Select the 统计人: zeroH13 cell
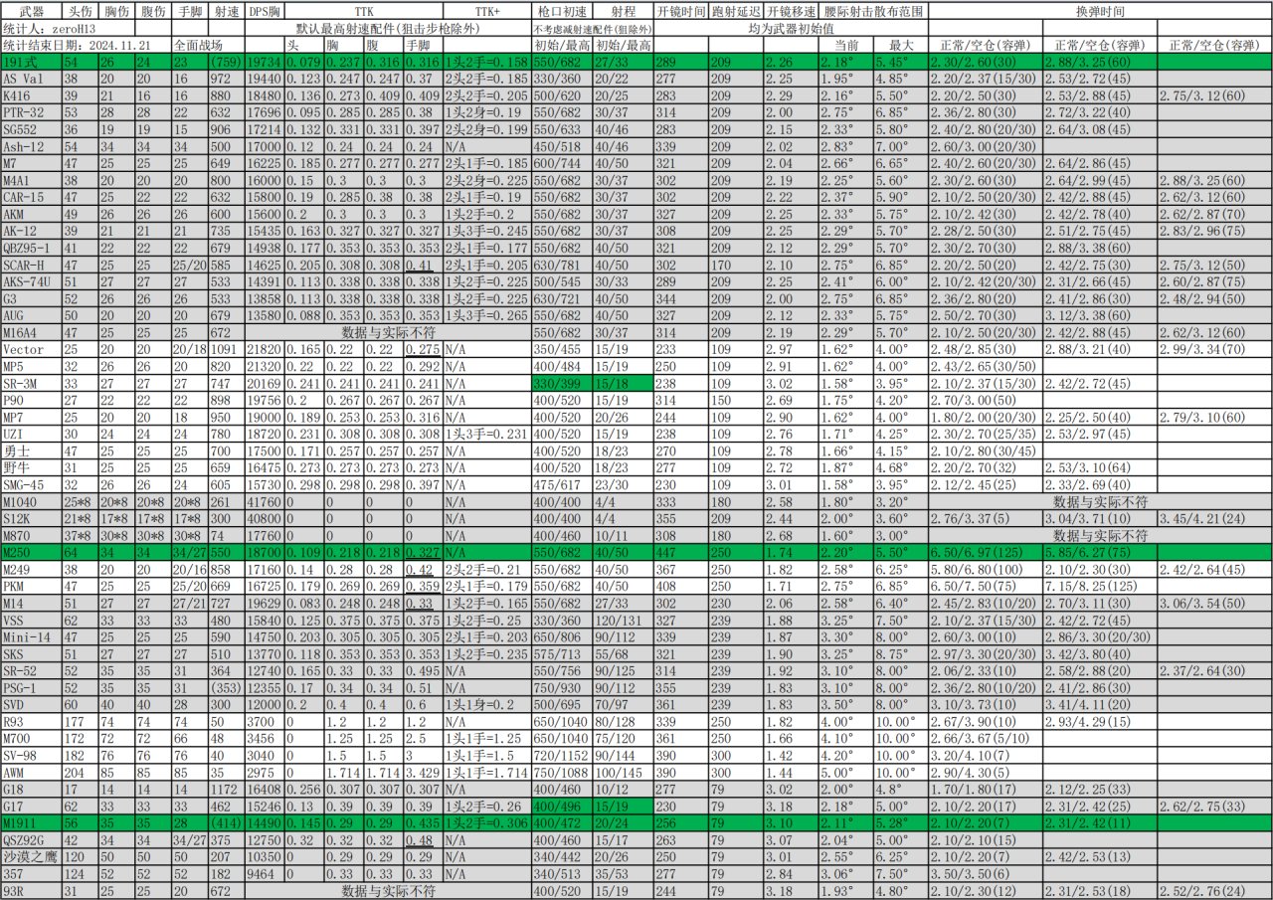This screenshot has height=900, width=1273. pyautogui.click(x=85, y=30)
